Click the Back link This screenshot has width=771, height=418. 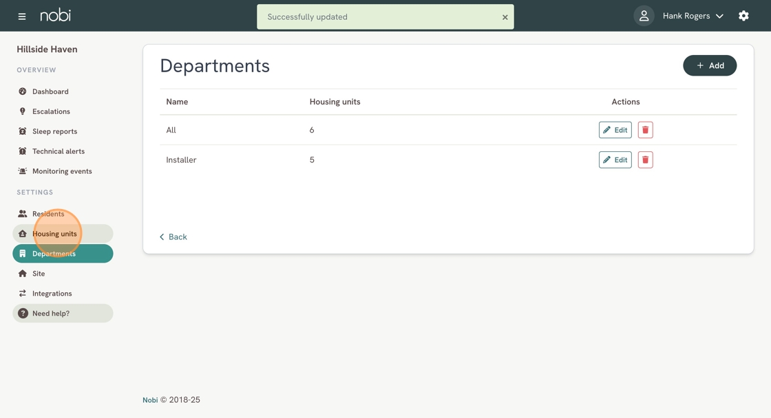[x=173, y=236]
